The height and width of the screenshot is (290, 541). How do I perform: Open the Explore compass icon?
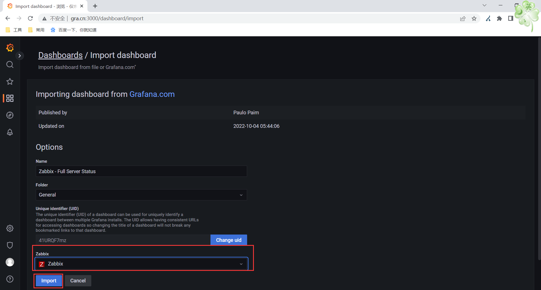coord(10,115)
